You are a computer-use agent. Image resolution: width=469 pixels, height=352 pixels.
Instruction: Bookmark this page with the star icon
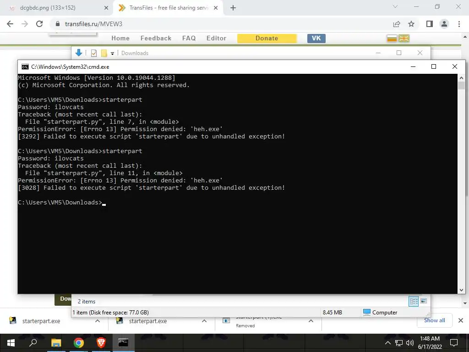[411, 24]
